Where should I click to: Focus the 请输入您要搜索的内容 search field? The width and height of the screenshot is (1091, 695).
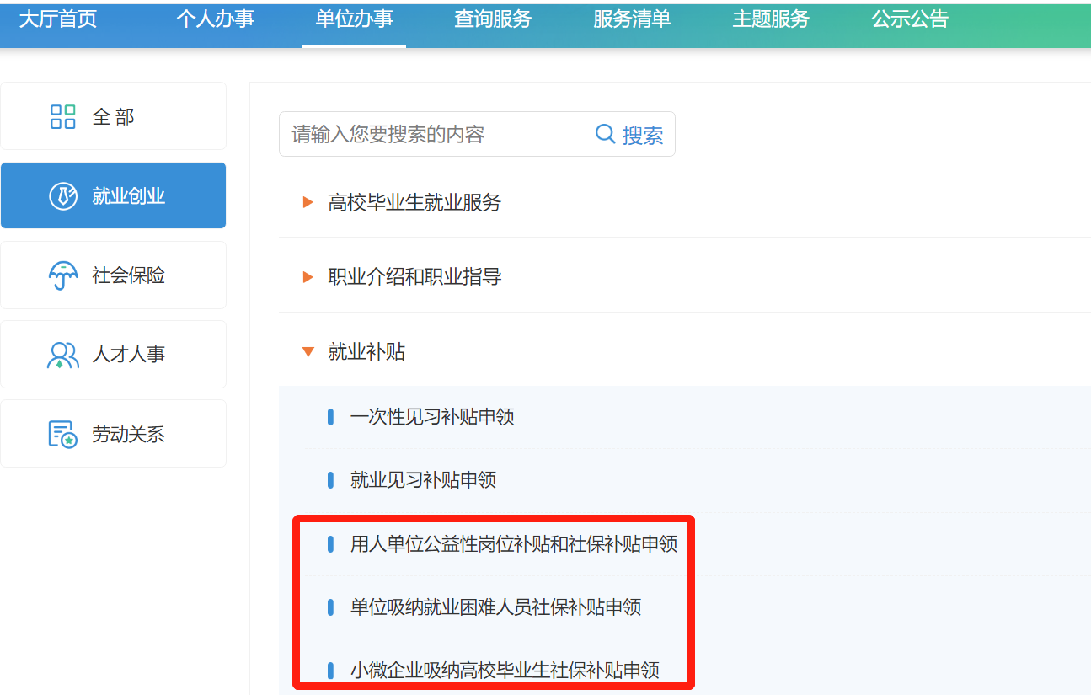pyautogui.click(x=434, y=134)
